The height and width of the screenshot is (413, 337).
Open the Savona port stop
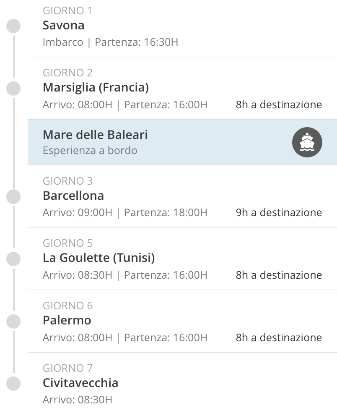64,26
